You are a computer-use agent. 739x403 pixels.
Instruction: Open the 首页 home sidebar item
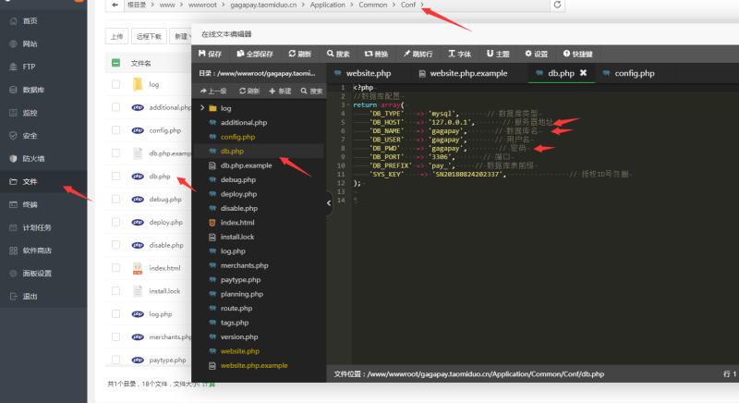30,20
